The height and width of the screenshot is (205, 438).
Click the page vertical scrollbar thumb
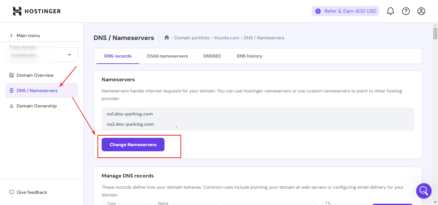pos(435,34)
